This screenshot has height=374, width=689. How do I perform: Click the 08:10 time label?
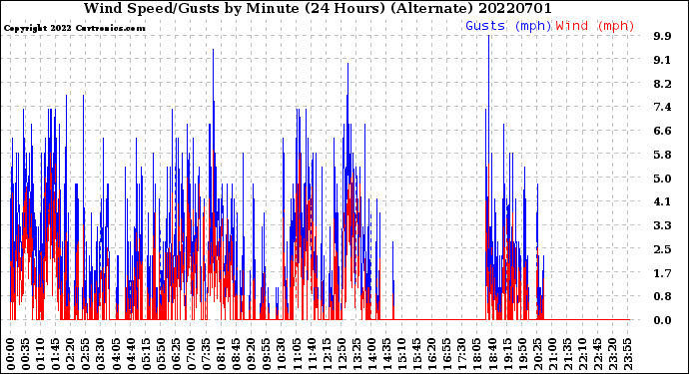click(x=221, y=354)
